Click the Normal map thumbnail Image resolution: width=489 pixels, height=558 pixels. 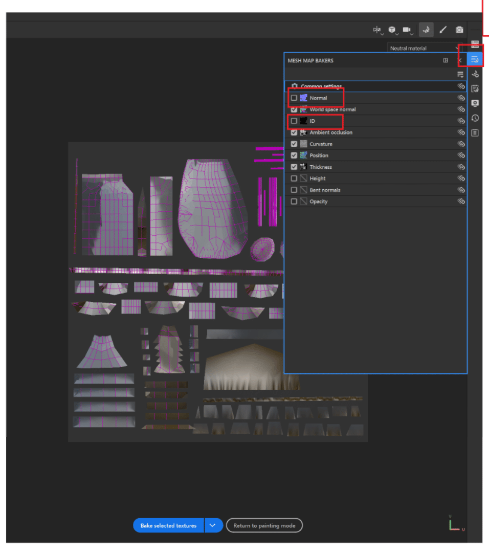click(x=303, y=98)
